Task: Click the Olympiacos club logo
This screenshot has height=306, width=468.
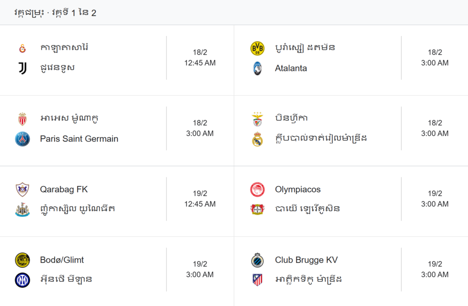Action: tap(257, 190)
